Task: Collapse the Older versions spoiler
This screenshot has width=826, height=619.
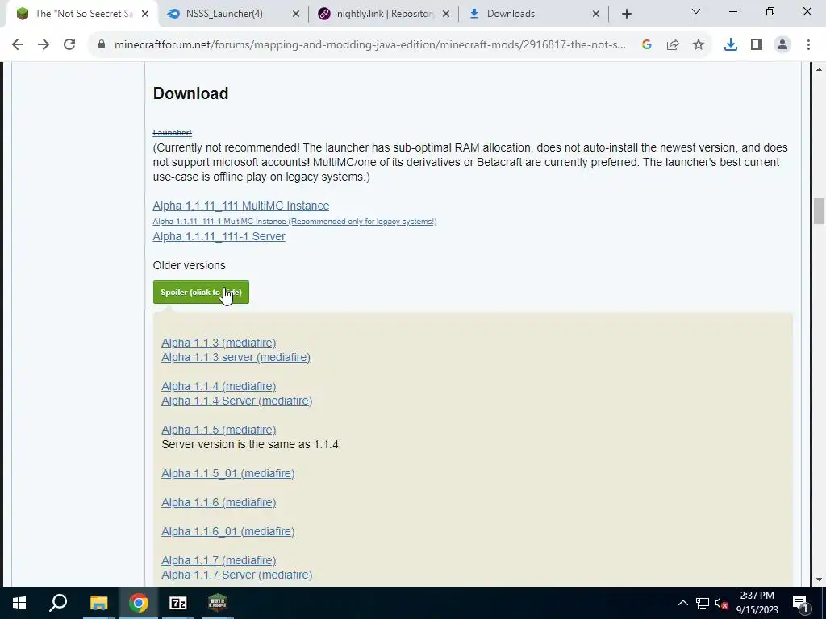Action: click(201, 292)
